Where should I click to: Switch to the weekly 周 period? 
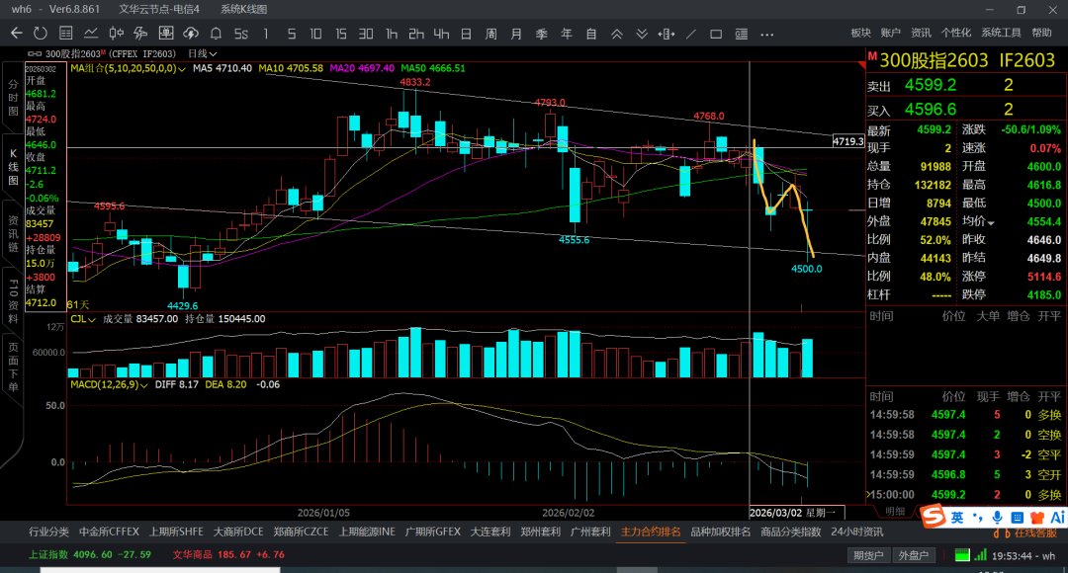[491, 34]
